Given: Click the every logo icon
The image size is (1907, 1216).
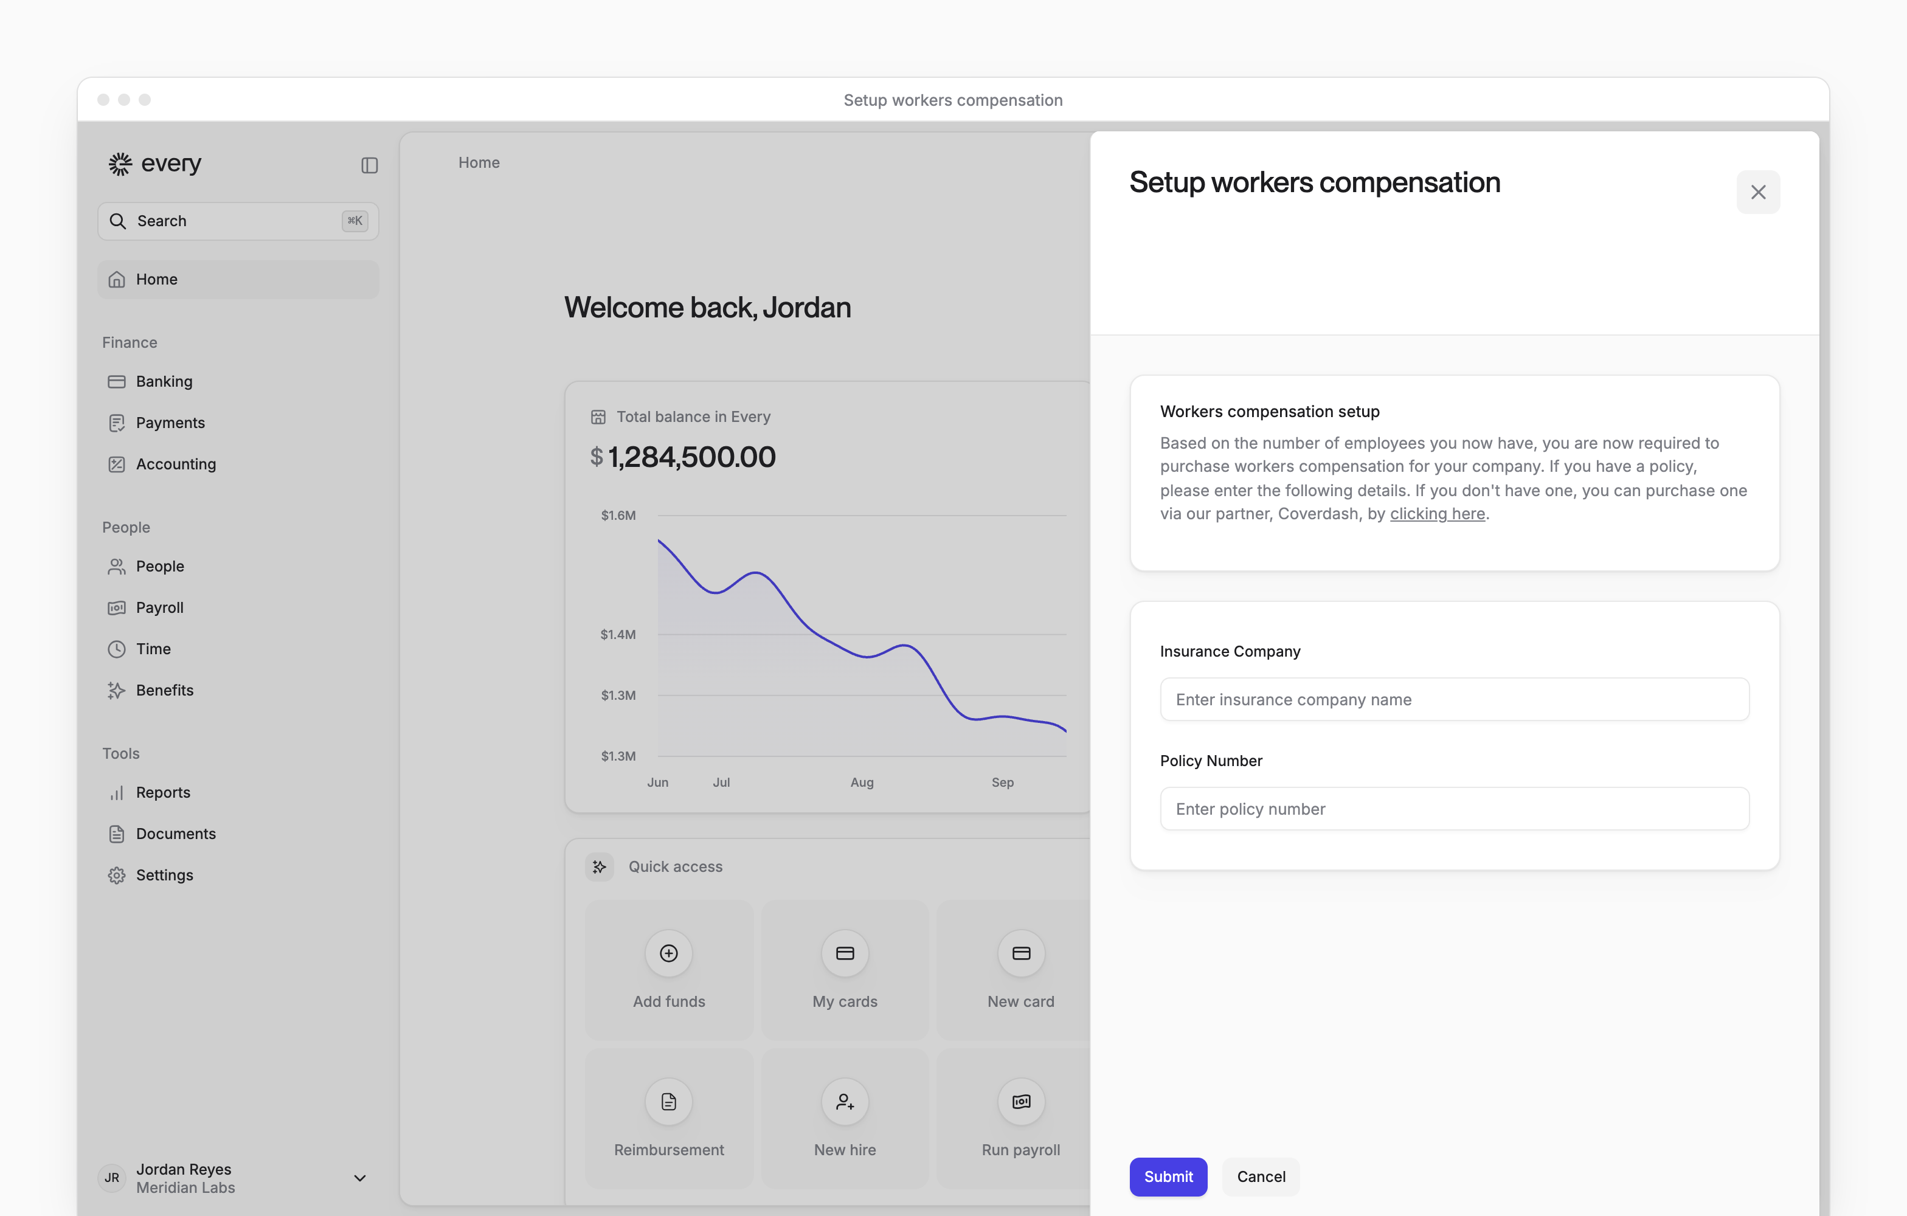Looking at the screenshot, I should point(120,164).
